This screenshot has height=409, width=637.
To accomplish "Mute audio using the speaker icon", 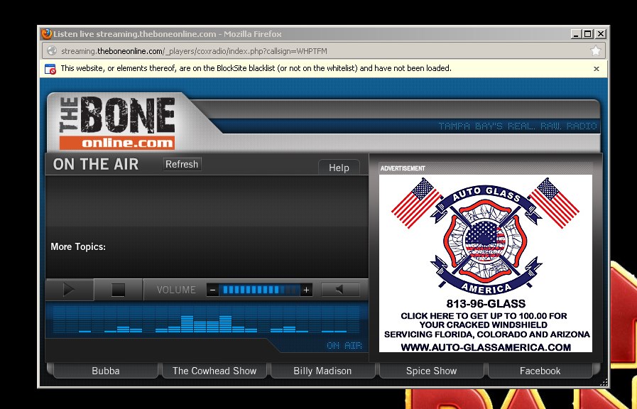I will click(x=340, y=290).
